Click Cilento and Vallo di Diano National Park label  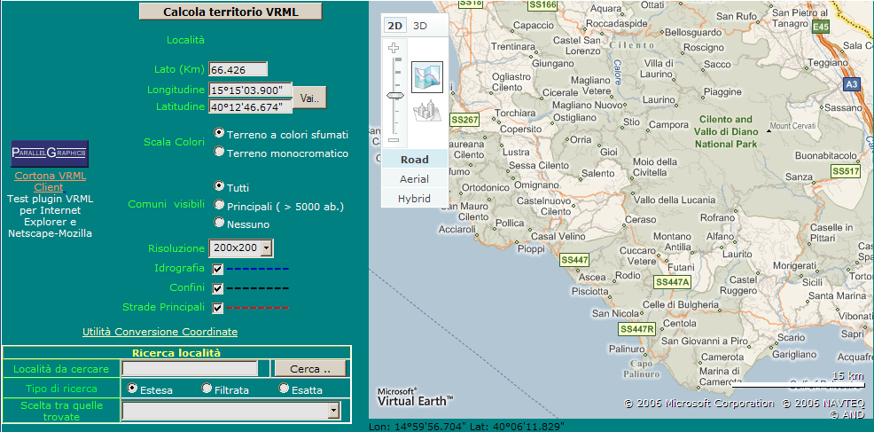point(726,131)
